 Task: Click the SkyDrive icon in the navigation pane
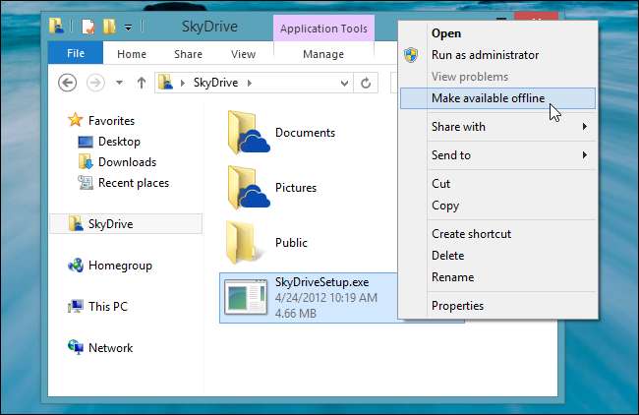tap(76, 223)
